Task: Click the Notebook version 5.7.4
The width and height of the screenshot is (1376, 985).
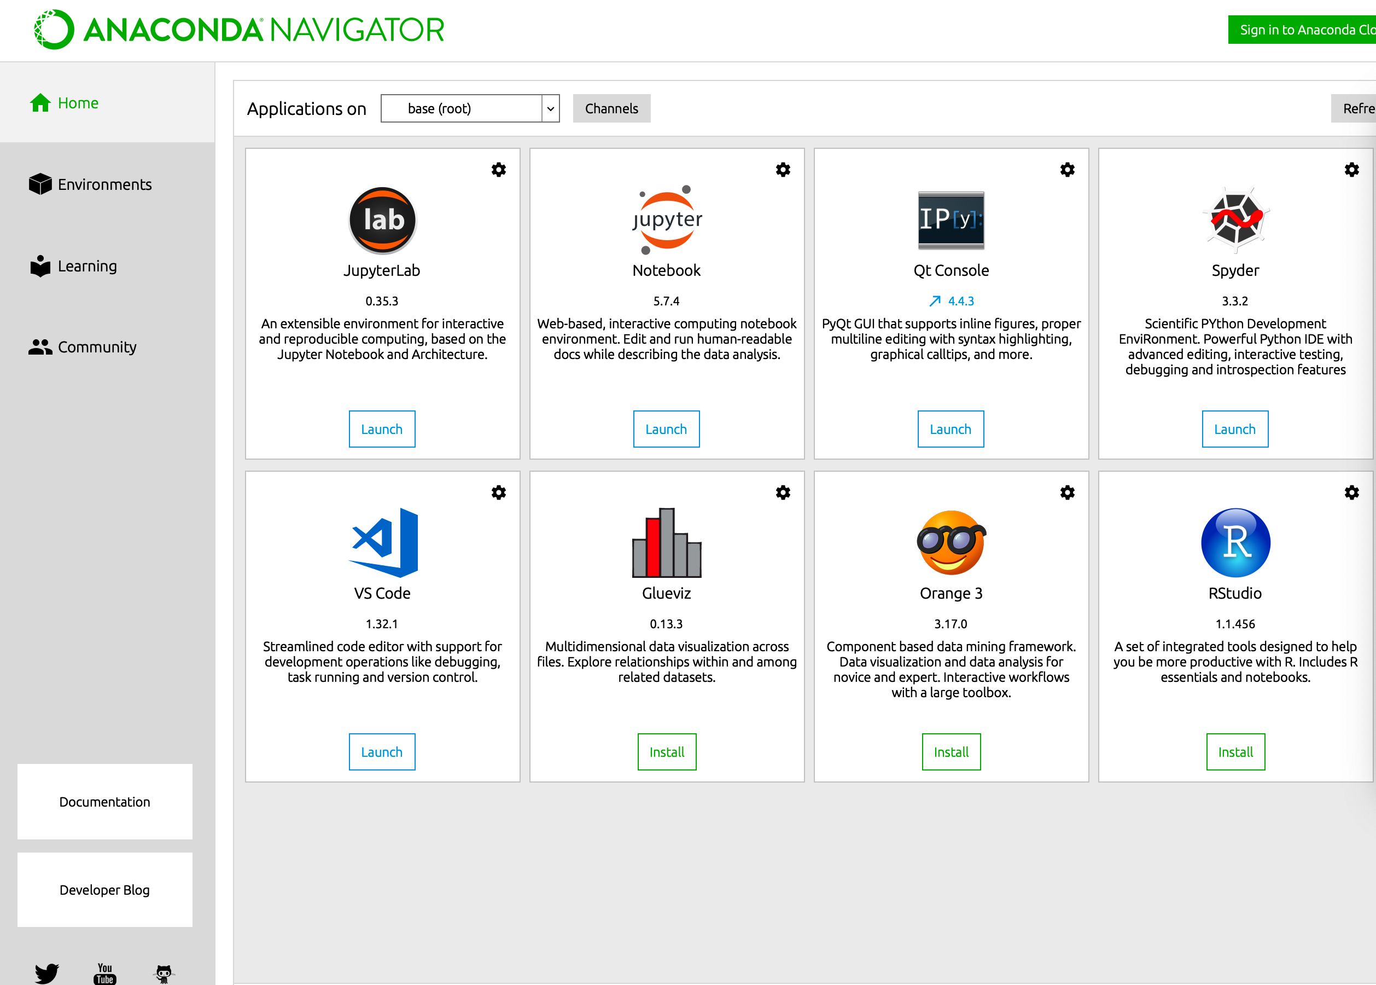Action: point(666,302)
